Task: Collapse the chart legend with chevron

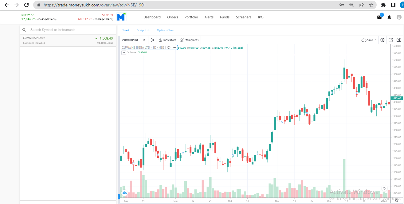Action: point(124,52)
